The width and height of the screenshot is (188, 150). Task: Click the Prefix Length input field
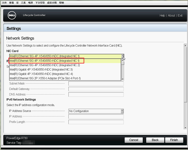coord(96,122)
